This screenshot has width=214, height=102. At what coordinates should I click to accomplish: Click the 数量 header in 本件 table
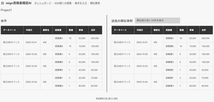[x=71, y=30]
